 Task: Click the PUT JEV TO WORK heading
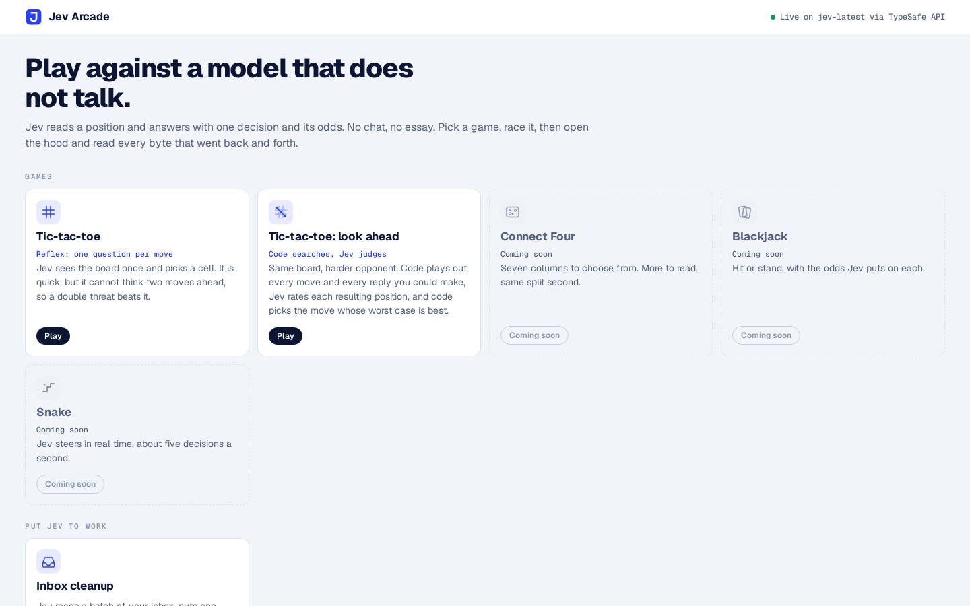click(x=65, y=526)
